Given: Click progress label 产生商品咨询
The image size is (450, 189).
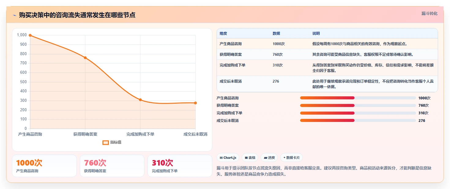Looking at the screenshot, I should (228, 98).
